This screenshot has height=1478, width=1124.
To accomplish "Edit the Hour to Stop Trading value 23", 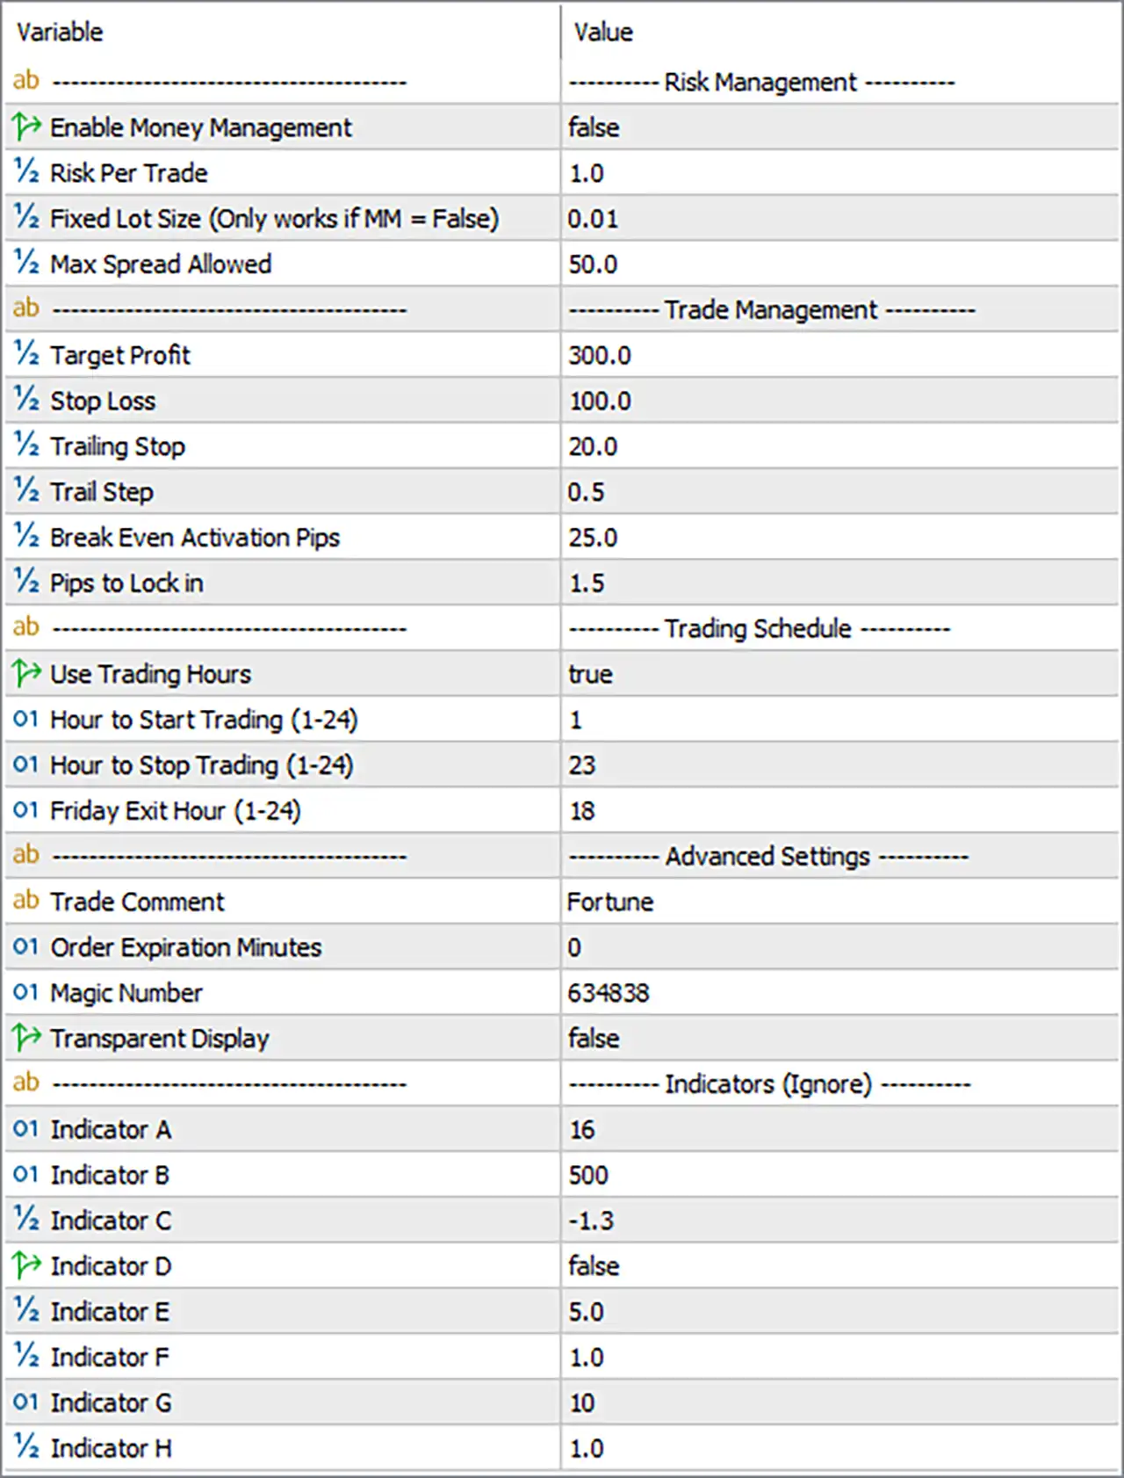I will [581, 765].
